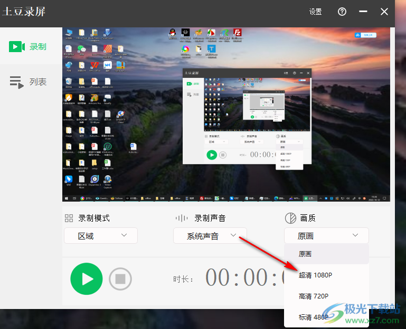
Task: Click the colorful pinwheel icon in the preview
Action: (185, 48)
